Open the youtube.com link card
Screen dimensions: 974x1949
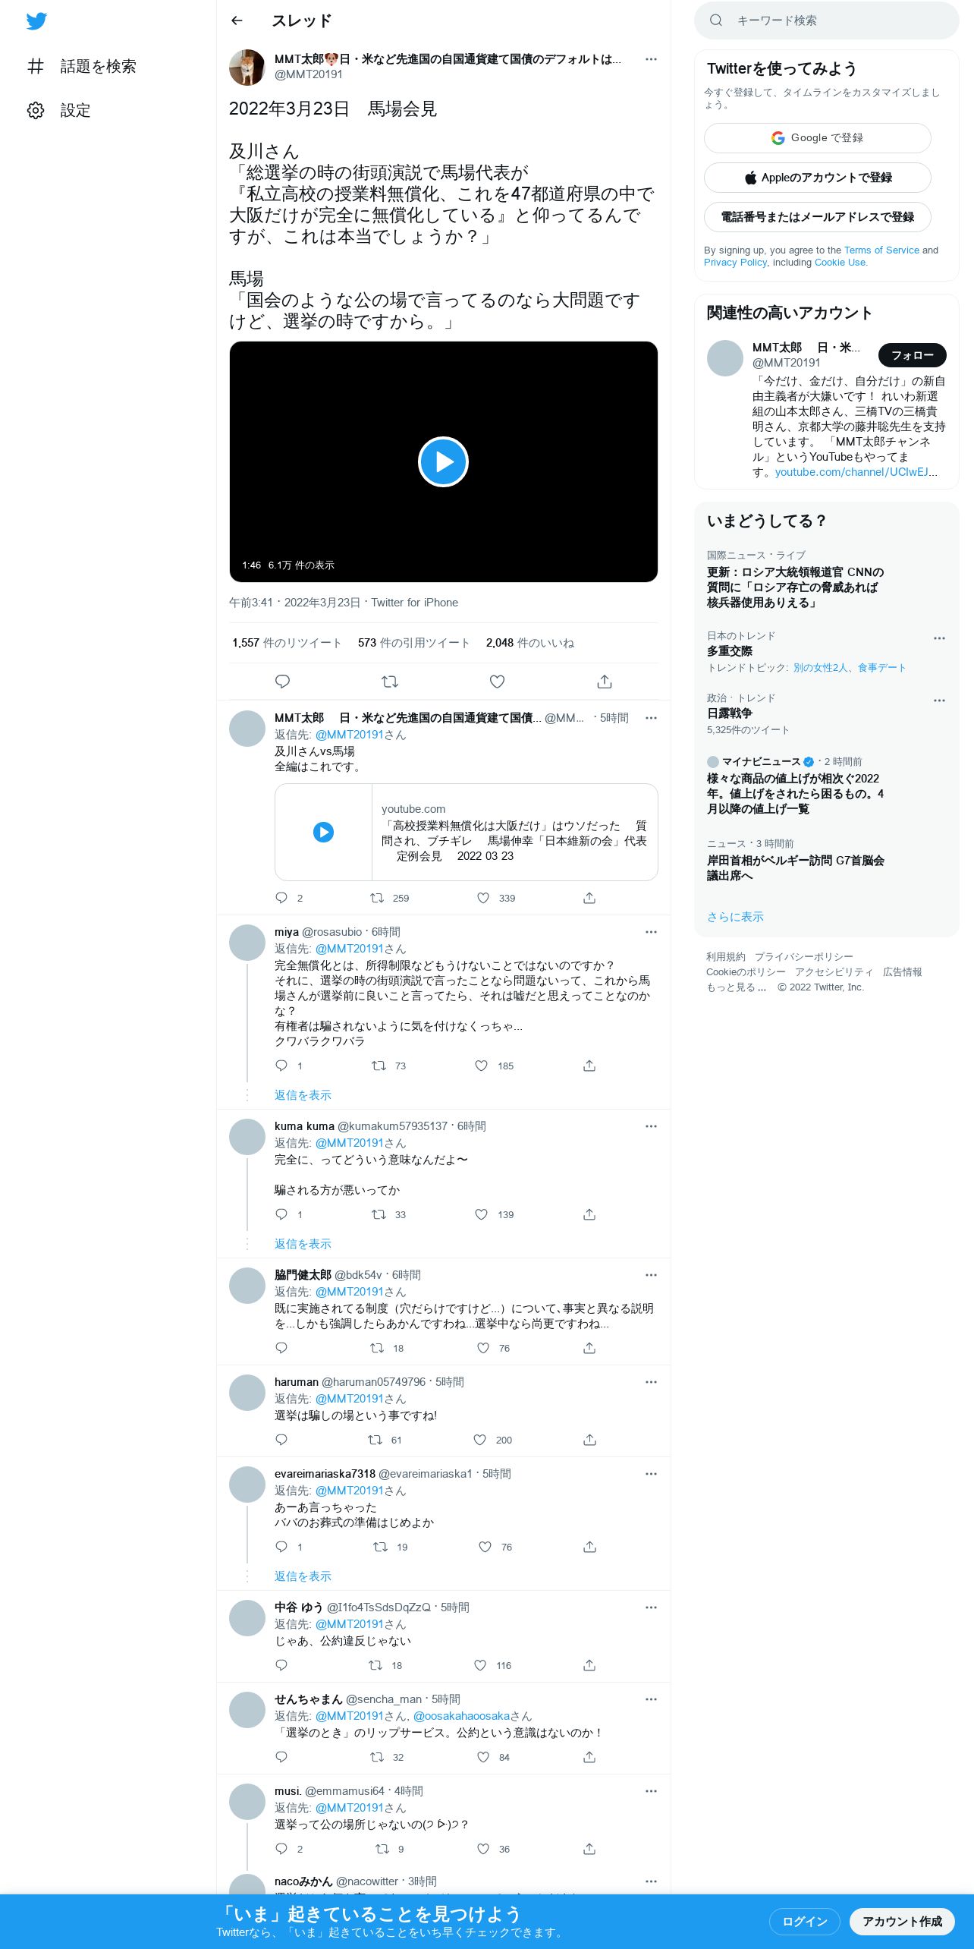coord(466,833)
